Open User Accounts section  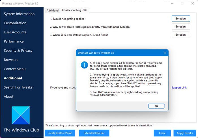(x=15, y=32)
